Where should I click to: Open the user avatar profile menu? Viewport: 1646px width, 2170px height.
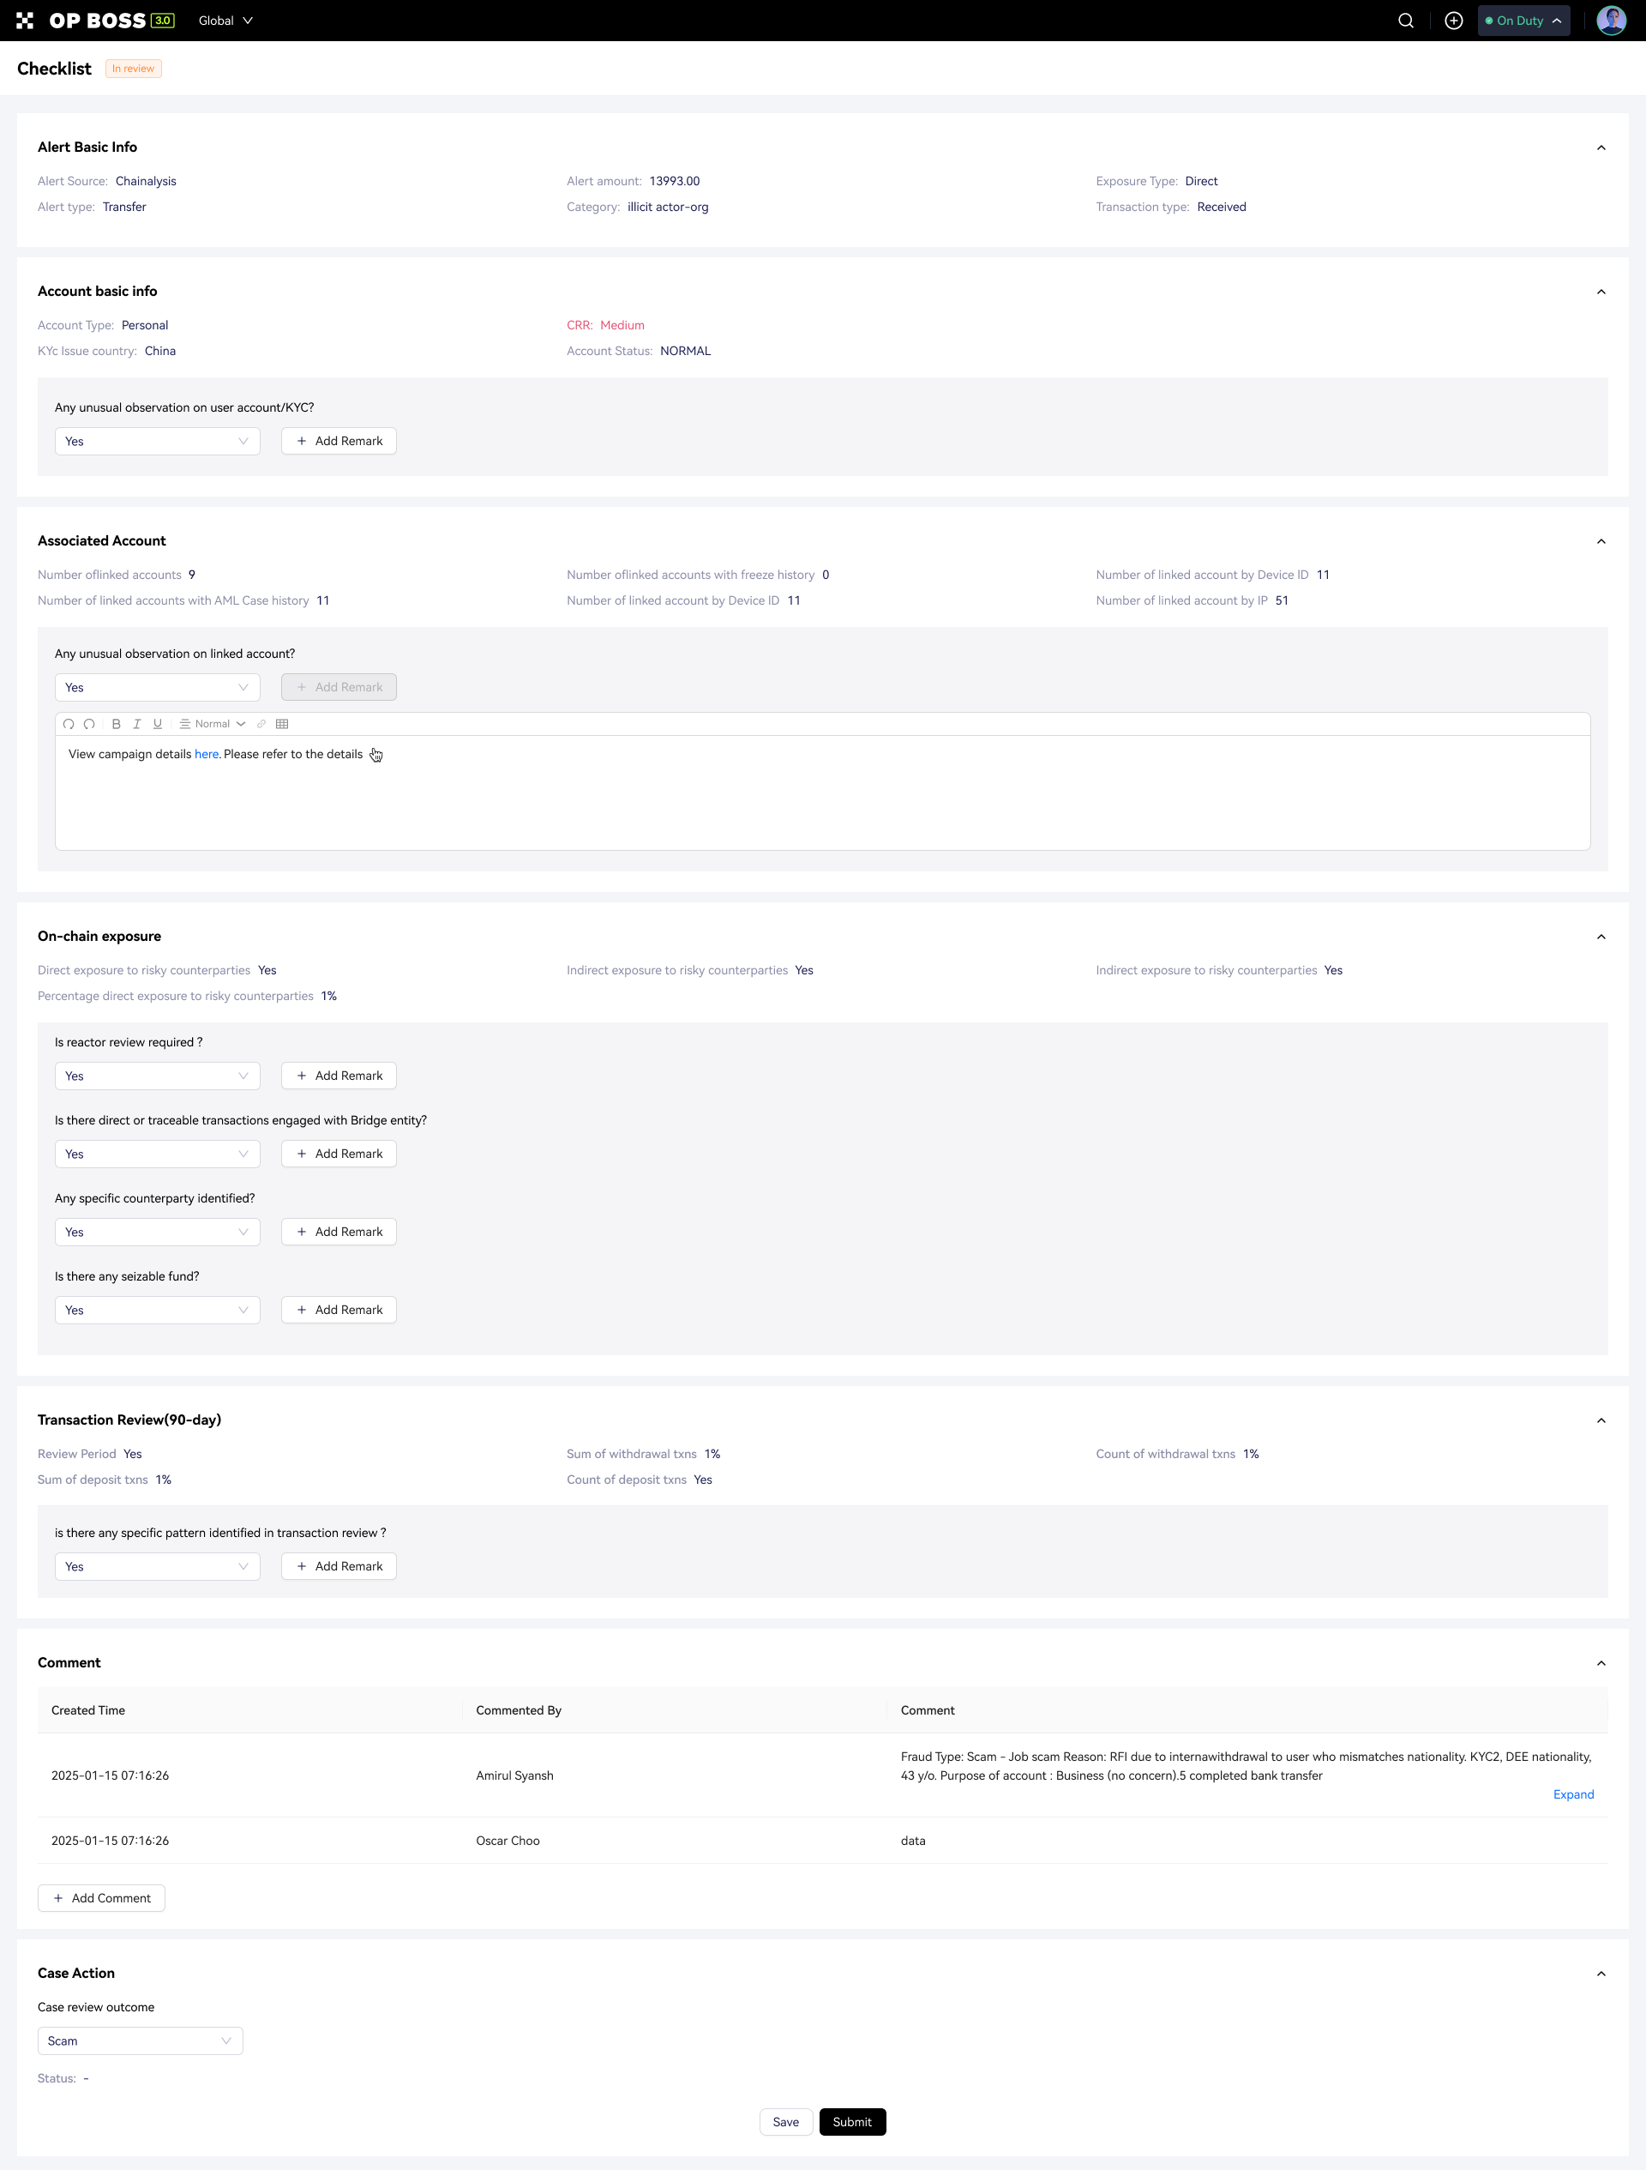(1611, 21)
